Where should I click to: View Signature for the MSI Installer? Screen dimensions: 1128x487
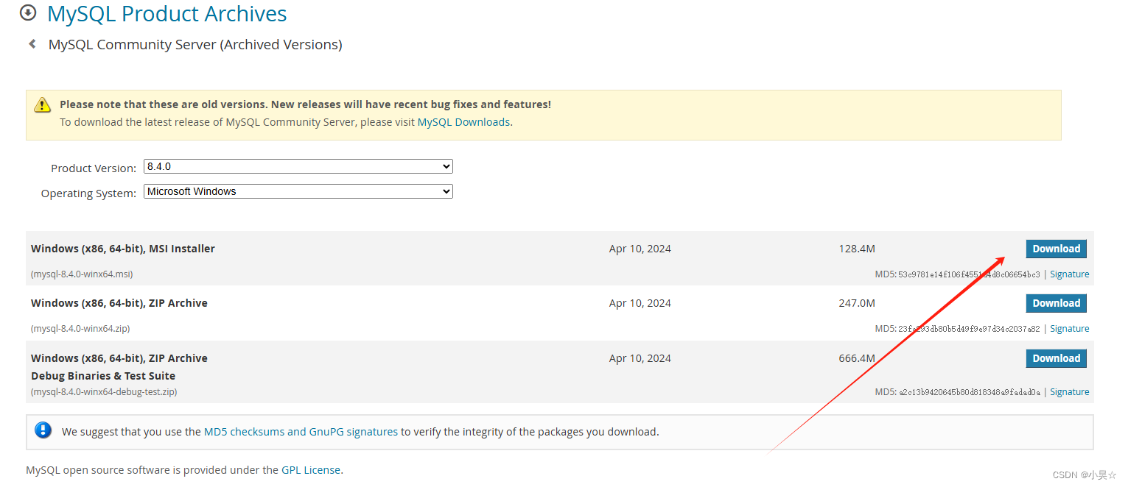pyautogui.click(x=1069, y=274)
